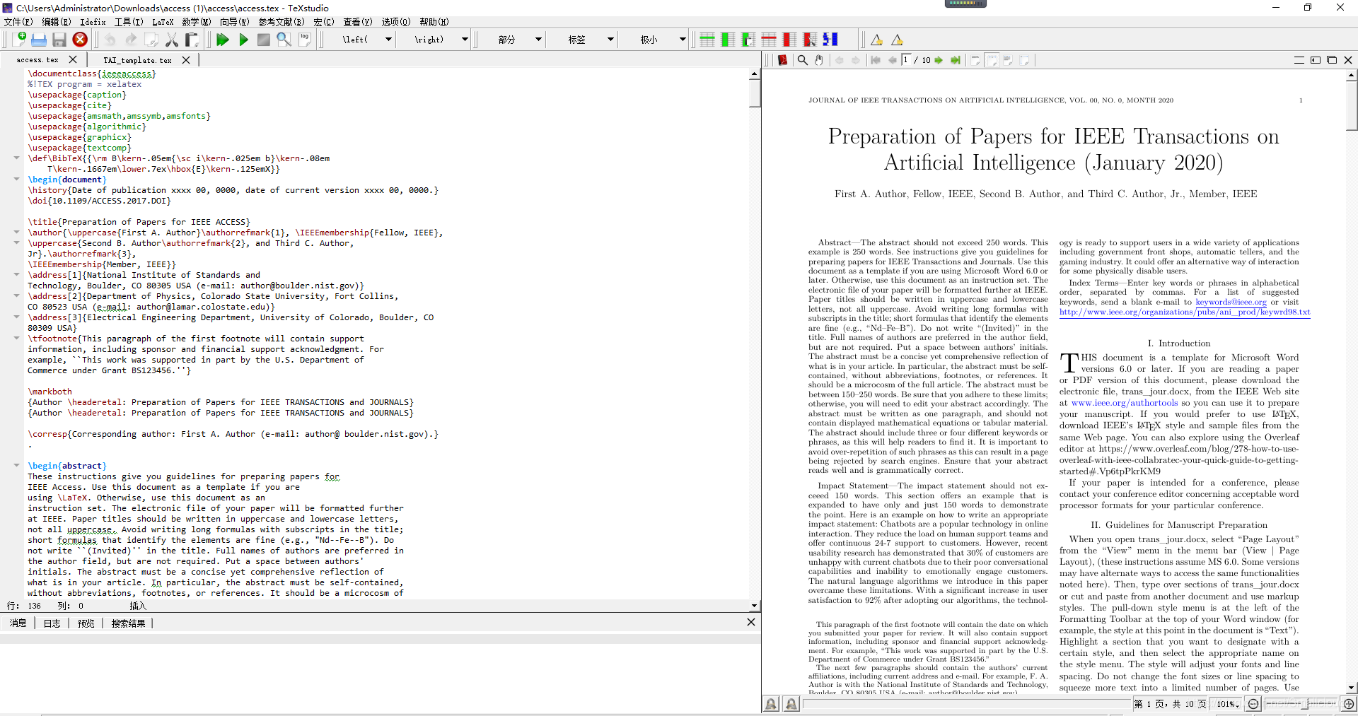
Task: Toggle the second lock icon in the PDF status bar
Action: tap(791, 704)
